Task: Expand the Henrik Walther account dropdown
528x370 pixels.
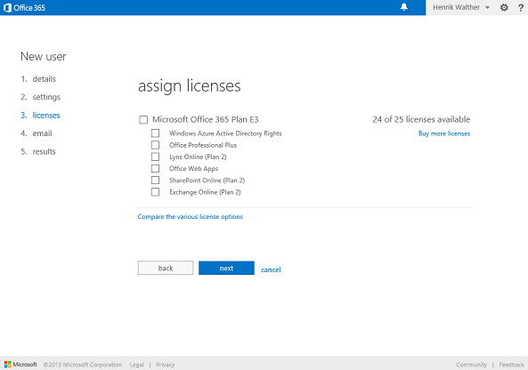Action: 461,7
